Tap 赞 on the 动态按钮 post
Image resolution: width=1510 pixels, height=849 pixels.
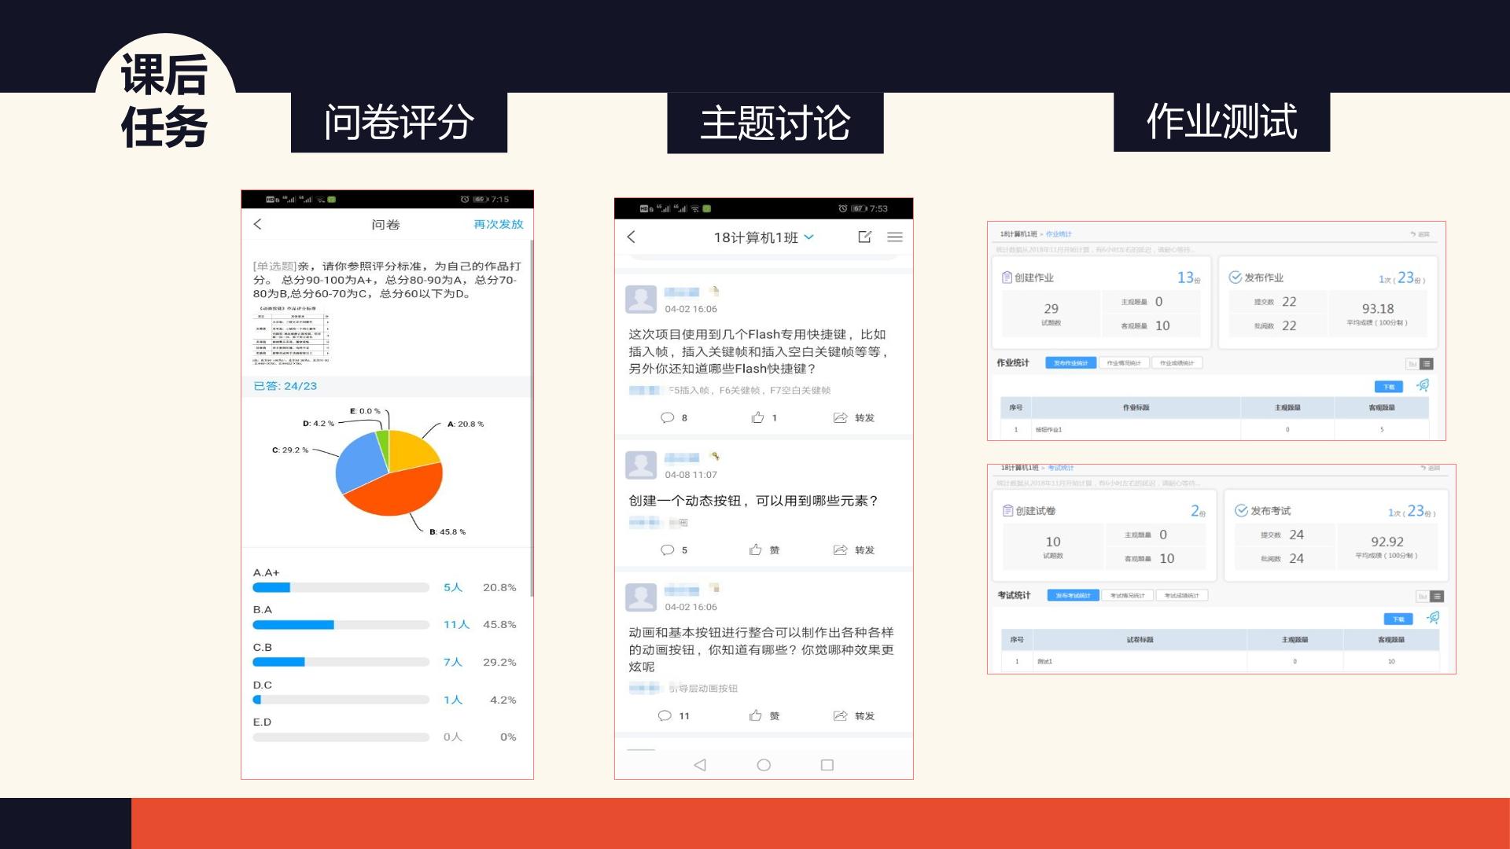pyautogui.click(x=764, y=549)
